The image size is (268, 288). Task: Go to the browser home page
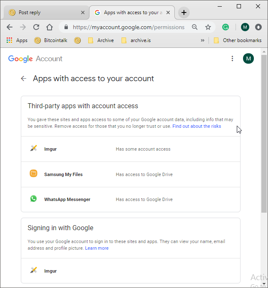(x=50, y=27)
